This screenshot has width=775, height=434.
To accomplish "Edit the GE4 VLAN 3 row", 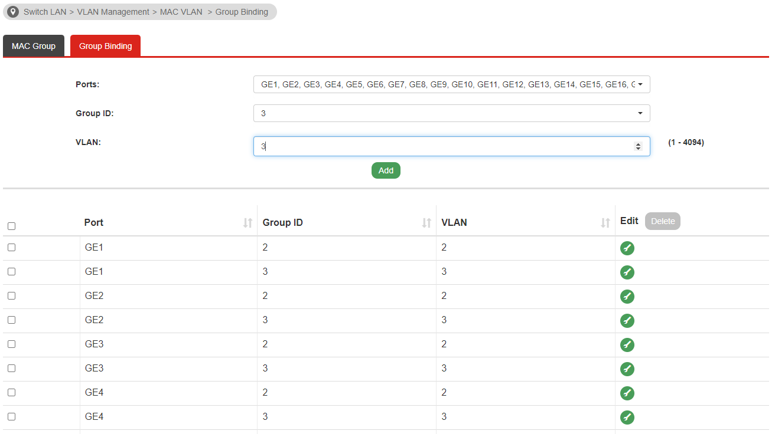I will pos(627,417).
